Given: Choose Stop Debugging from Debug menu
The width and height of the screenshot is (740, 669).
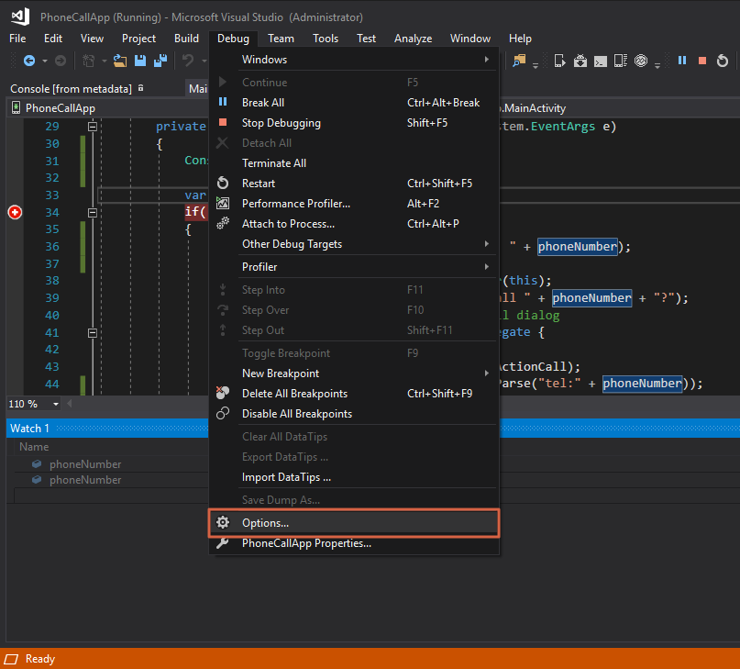Looking at the screenshot, I should tap(354, 123).
